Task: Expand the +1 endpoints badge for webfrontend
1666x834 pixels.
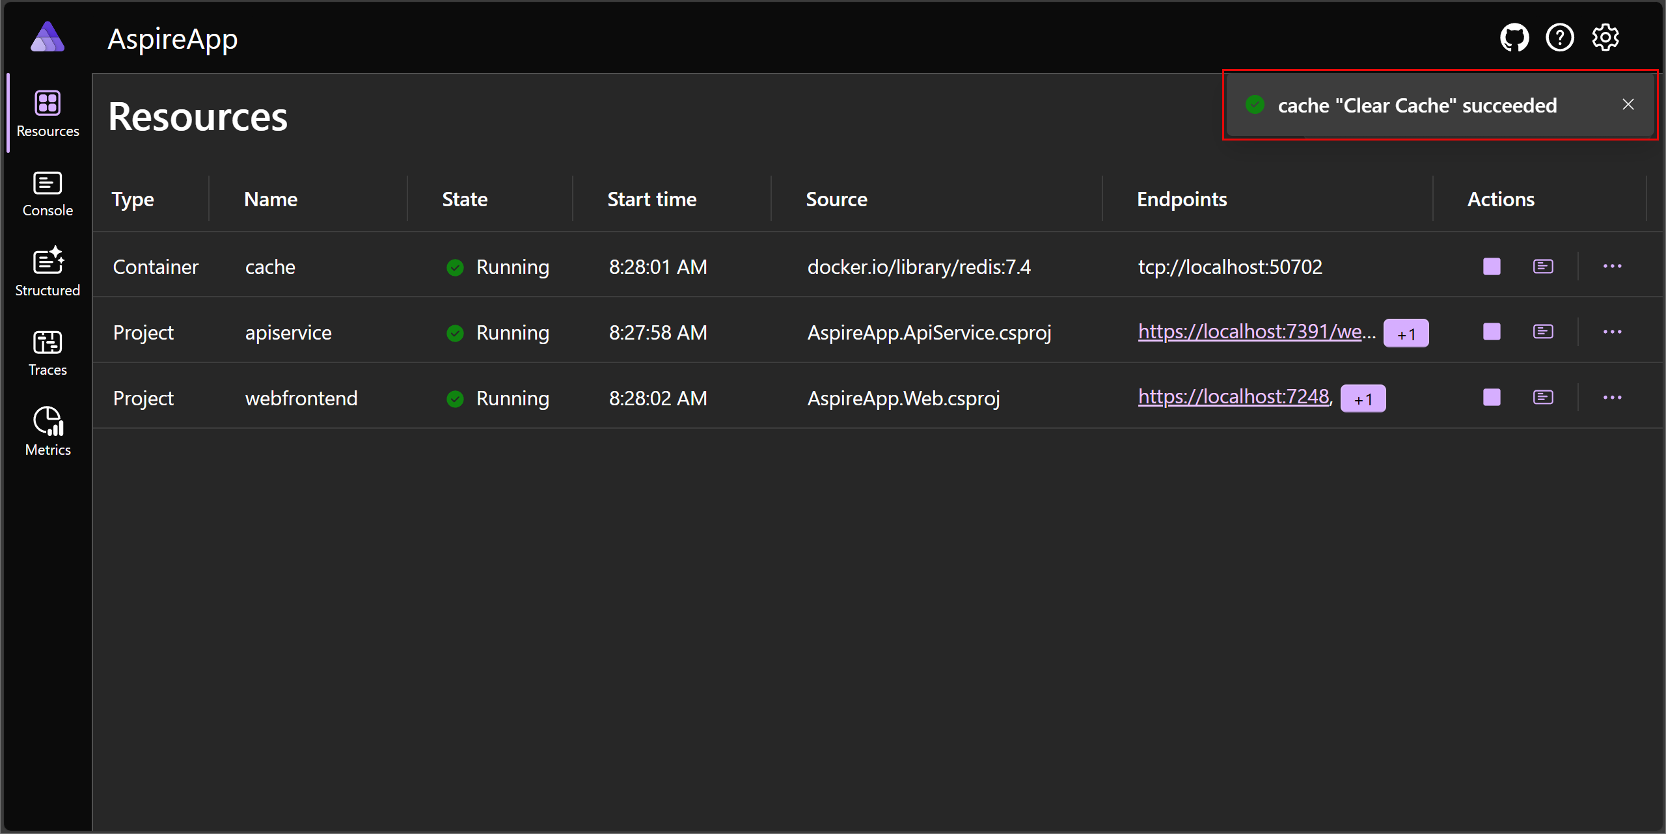Action: pos(1363,398)
